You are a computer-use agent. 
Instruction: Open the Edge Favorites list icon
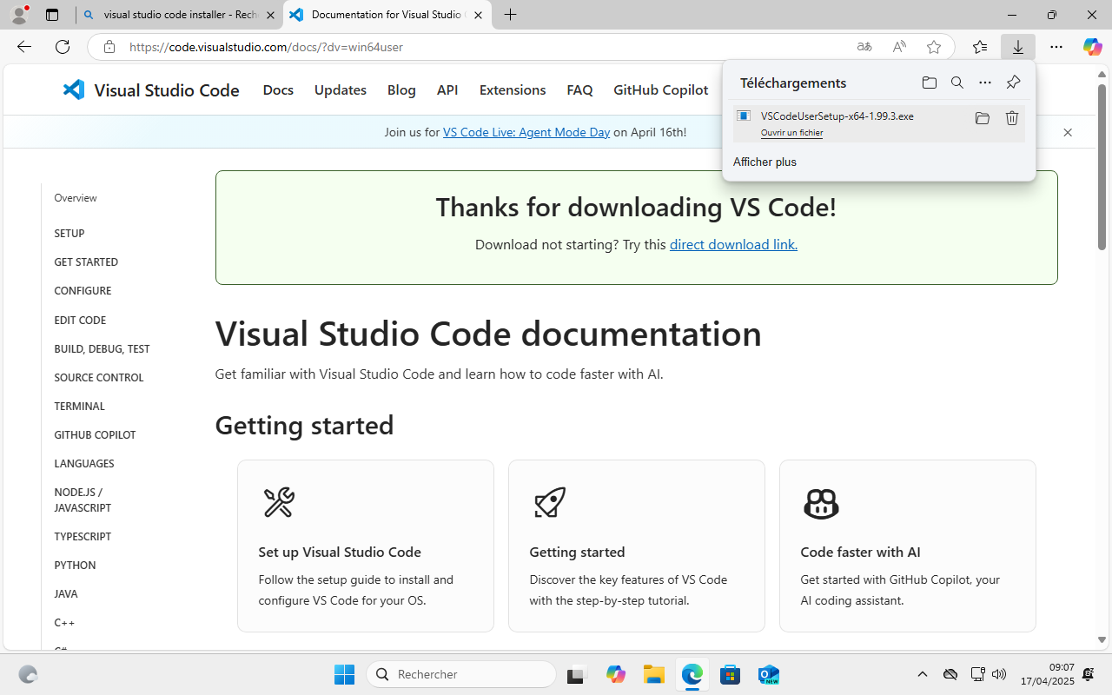coord(980,47)
